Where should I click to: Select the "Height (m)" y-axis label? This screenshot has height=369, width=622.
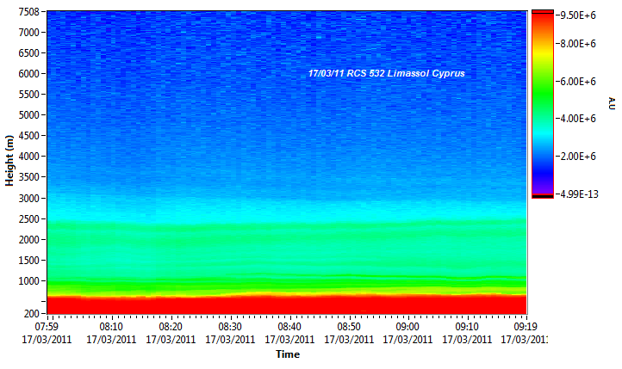pyautogui.click(x=9, y=162)
